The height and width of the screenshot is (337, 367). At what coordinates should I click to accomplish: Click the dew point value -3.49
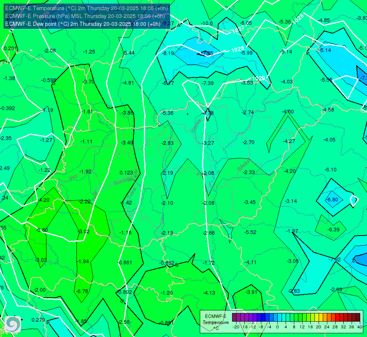(x=127, y=143)
